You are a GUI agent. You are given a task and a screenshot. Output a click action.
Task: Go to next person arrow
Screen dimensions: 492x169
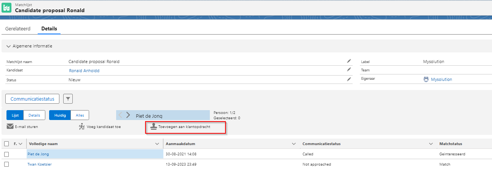pyautogui.click(x=128, y=115)
